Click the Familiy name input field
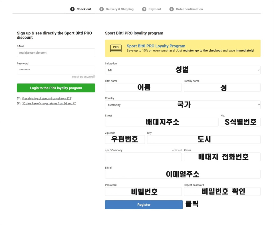 coord(222,87)
